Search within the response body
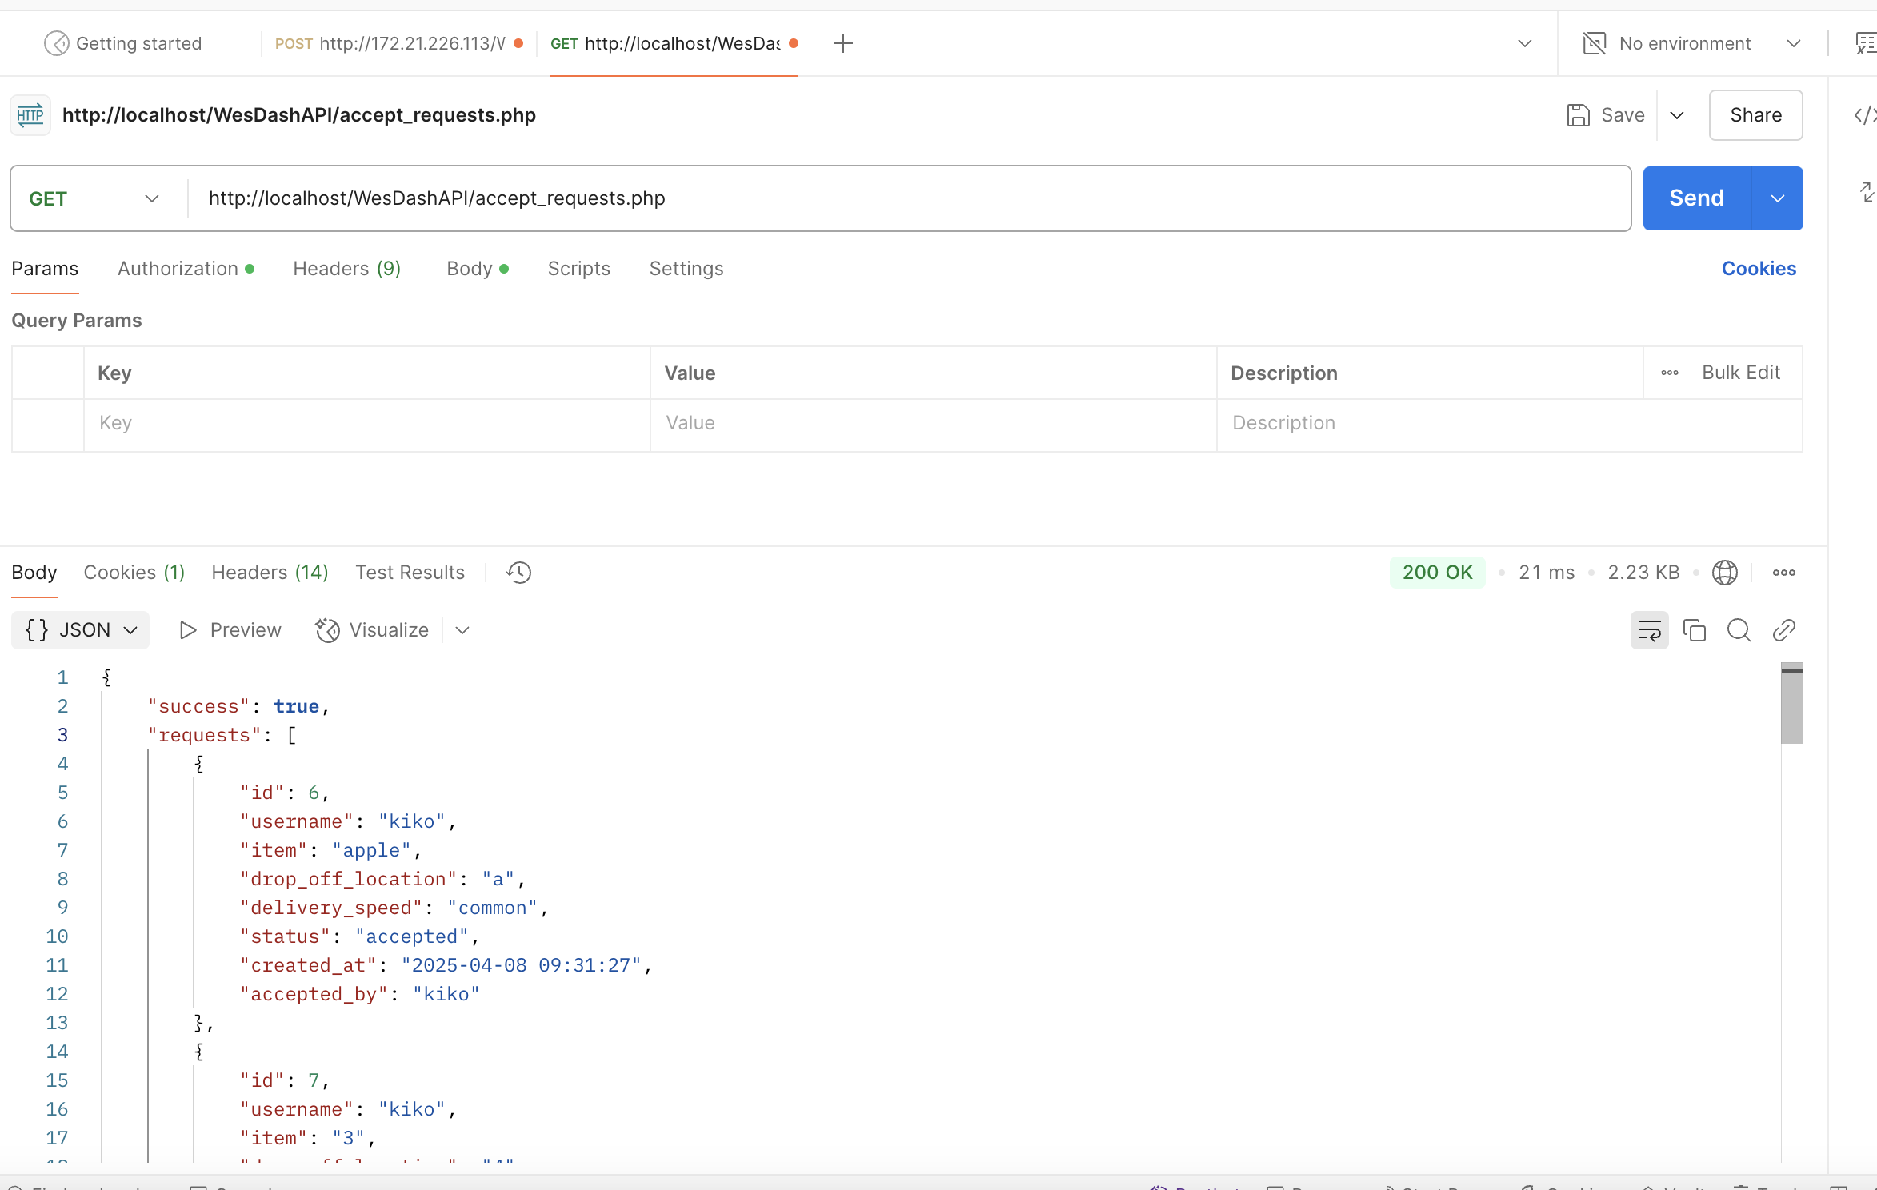The width and height of the screenshot is (1877, 1190). coord(1739,630)
